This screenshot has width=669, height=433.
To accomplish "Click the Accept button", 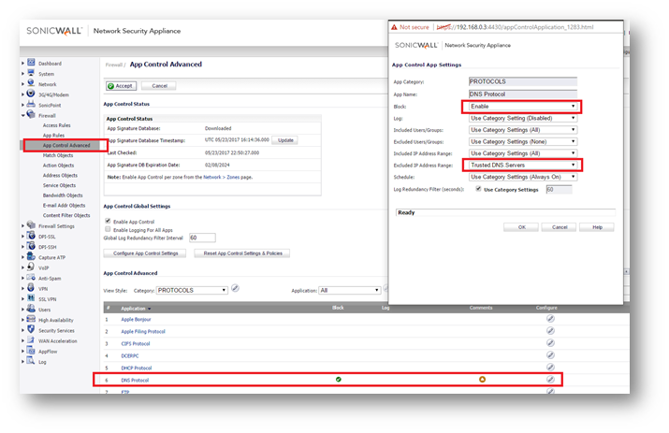I will point(122,86).
